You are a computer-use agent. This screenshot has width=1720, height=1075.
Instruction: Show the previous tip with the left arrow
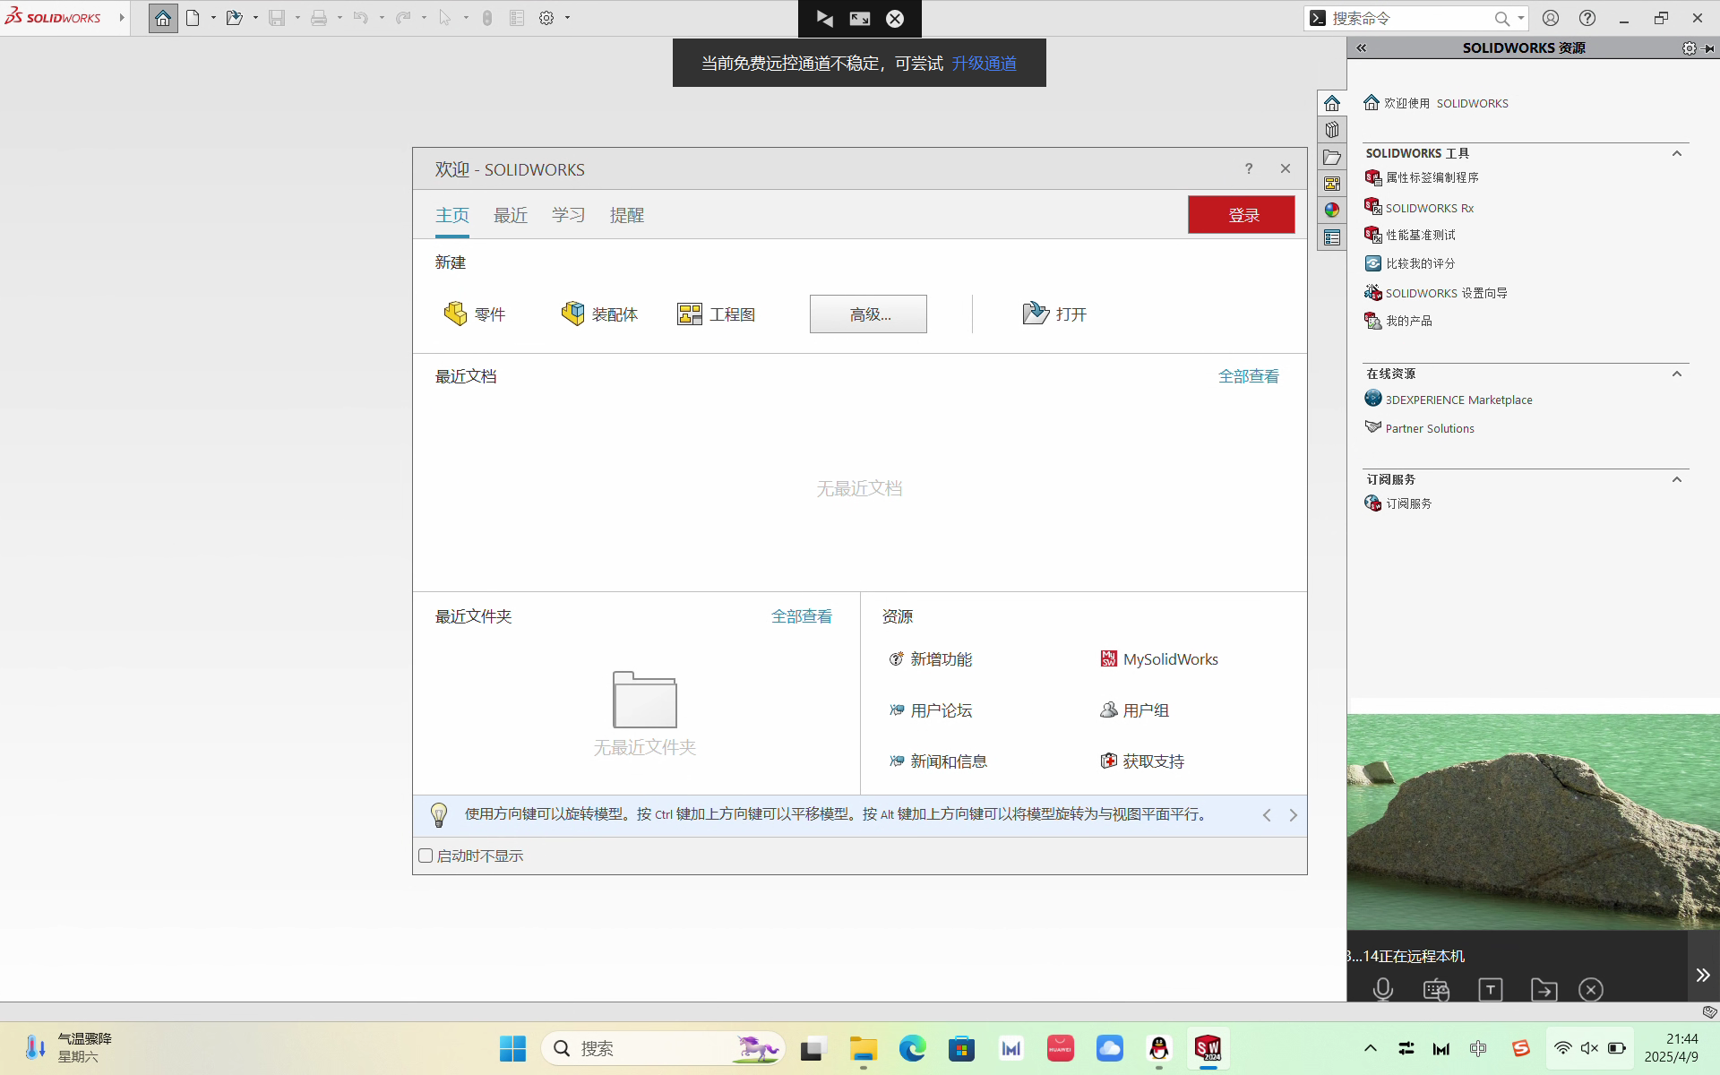click(1267, 815)
